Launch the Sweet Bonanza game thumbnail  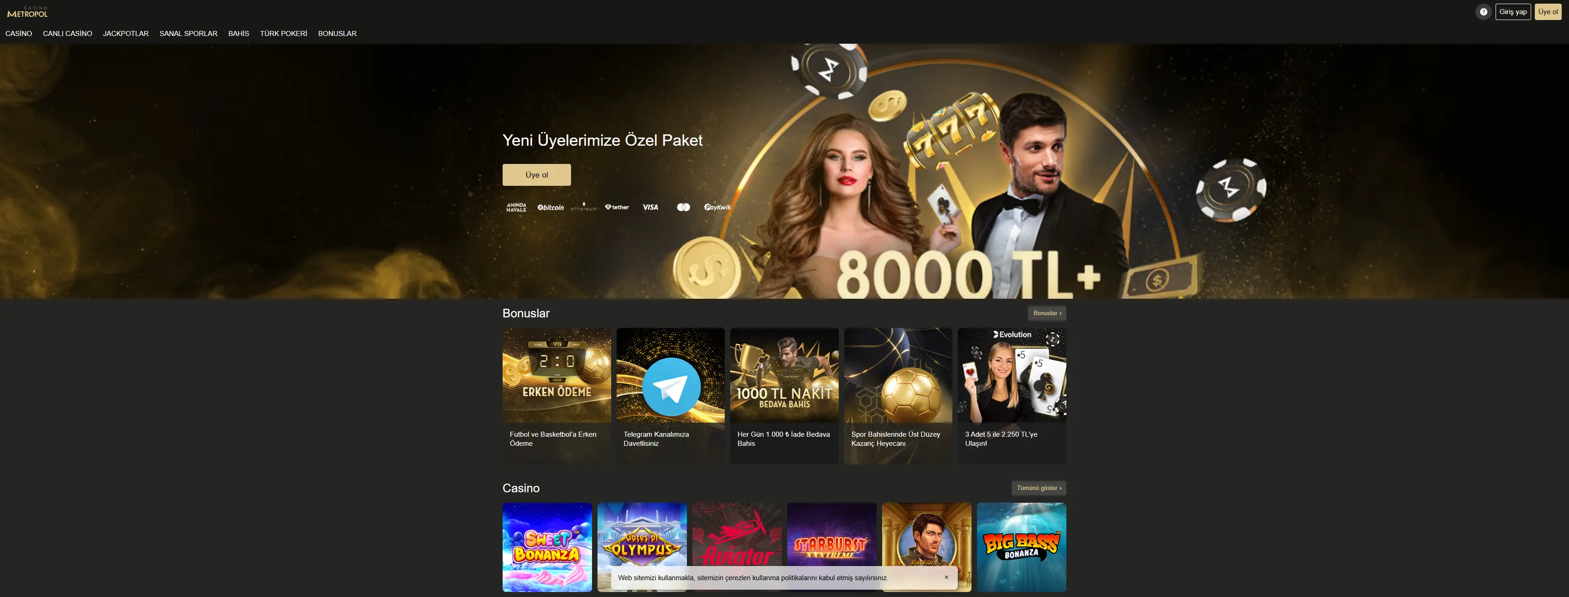(x=547, y=547)
